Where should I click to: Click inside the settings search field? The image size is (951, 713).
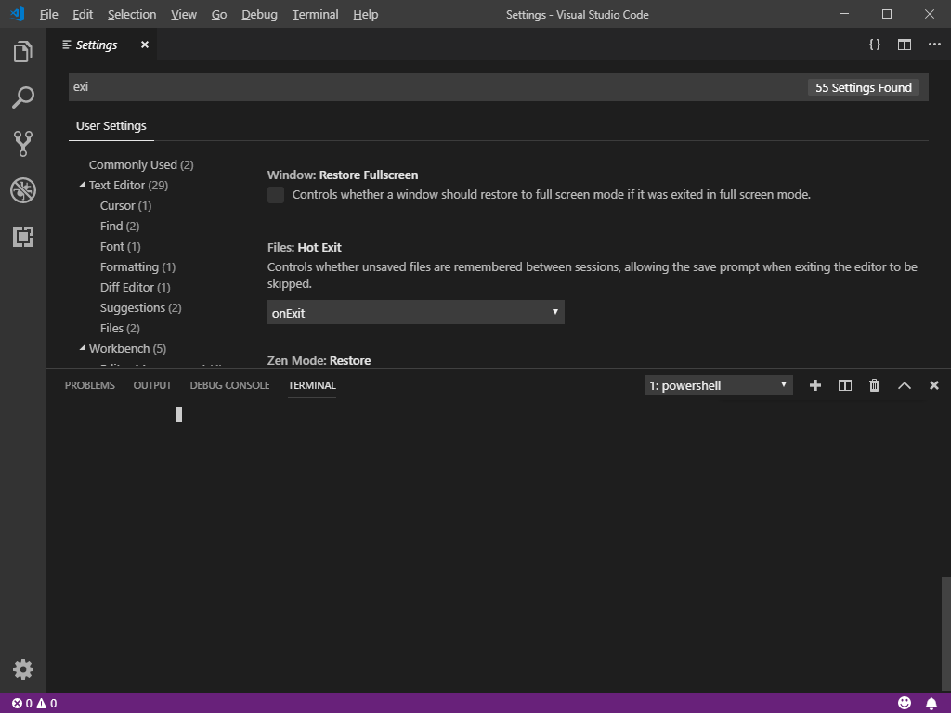pyautogui.click(x=371, y=86)
